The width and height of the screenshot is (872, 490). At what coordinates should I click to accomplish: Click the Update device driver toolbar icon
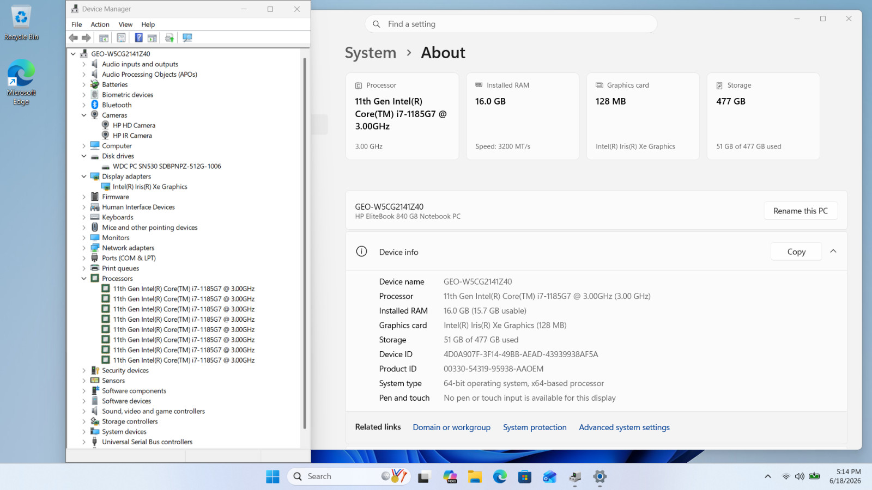pyautogui.click(x=169, y=38)
